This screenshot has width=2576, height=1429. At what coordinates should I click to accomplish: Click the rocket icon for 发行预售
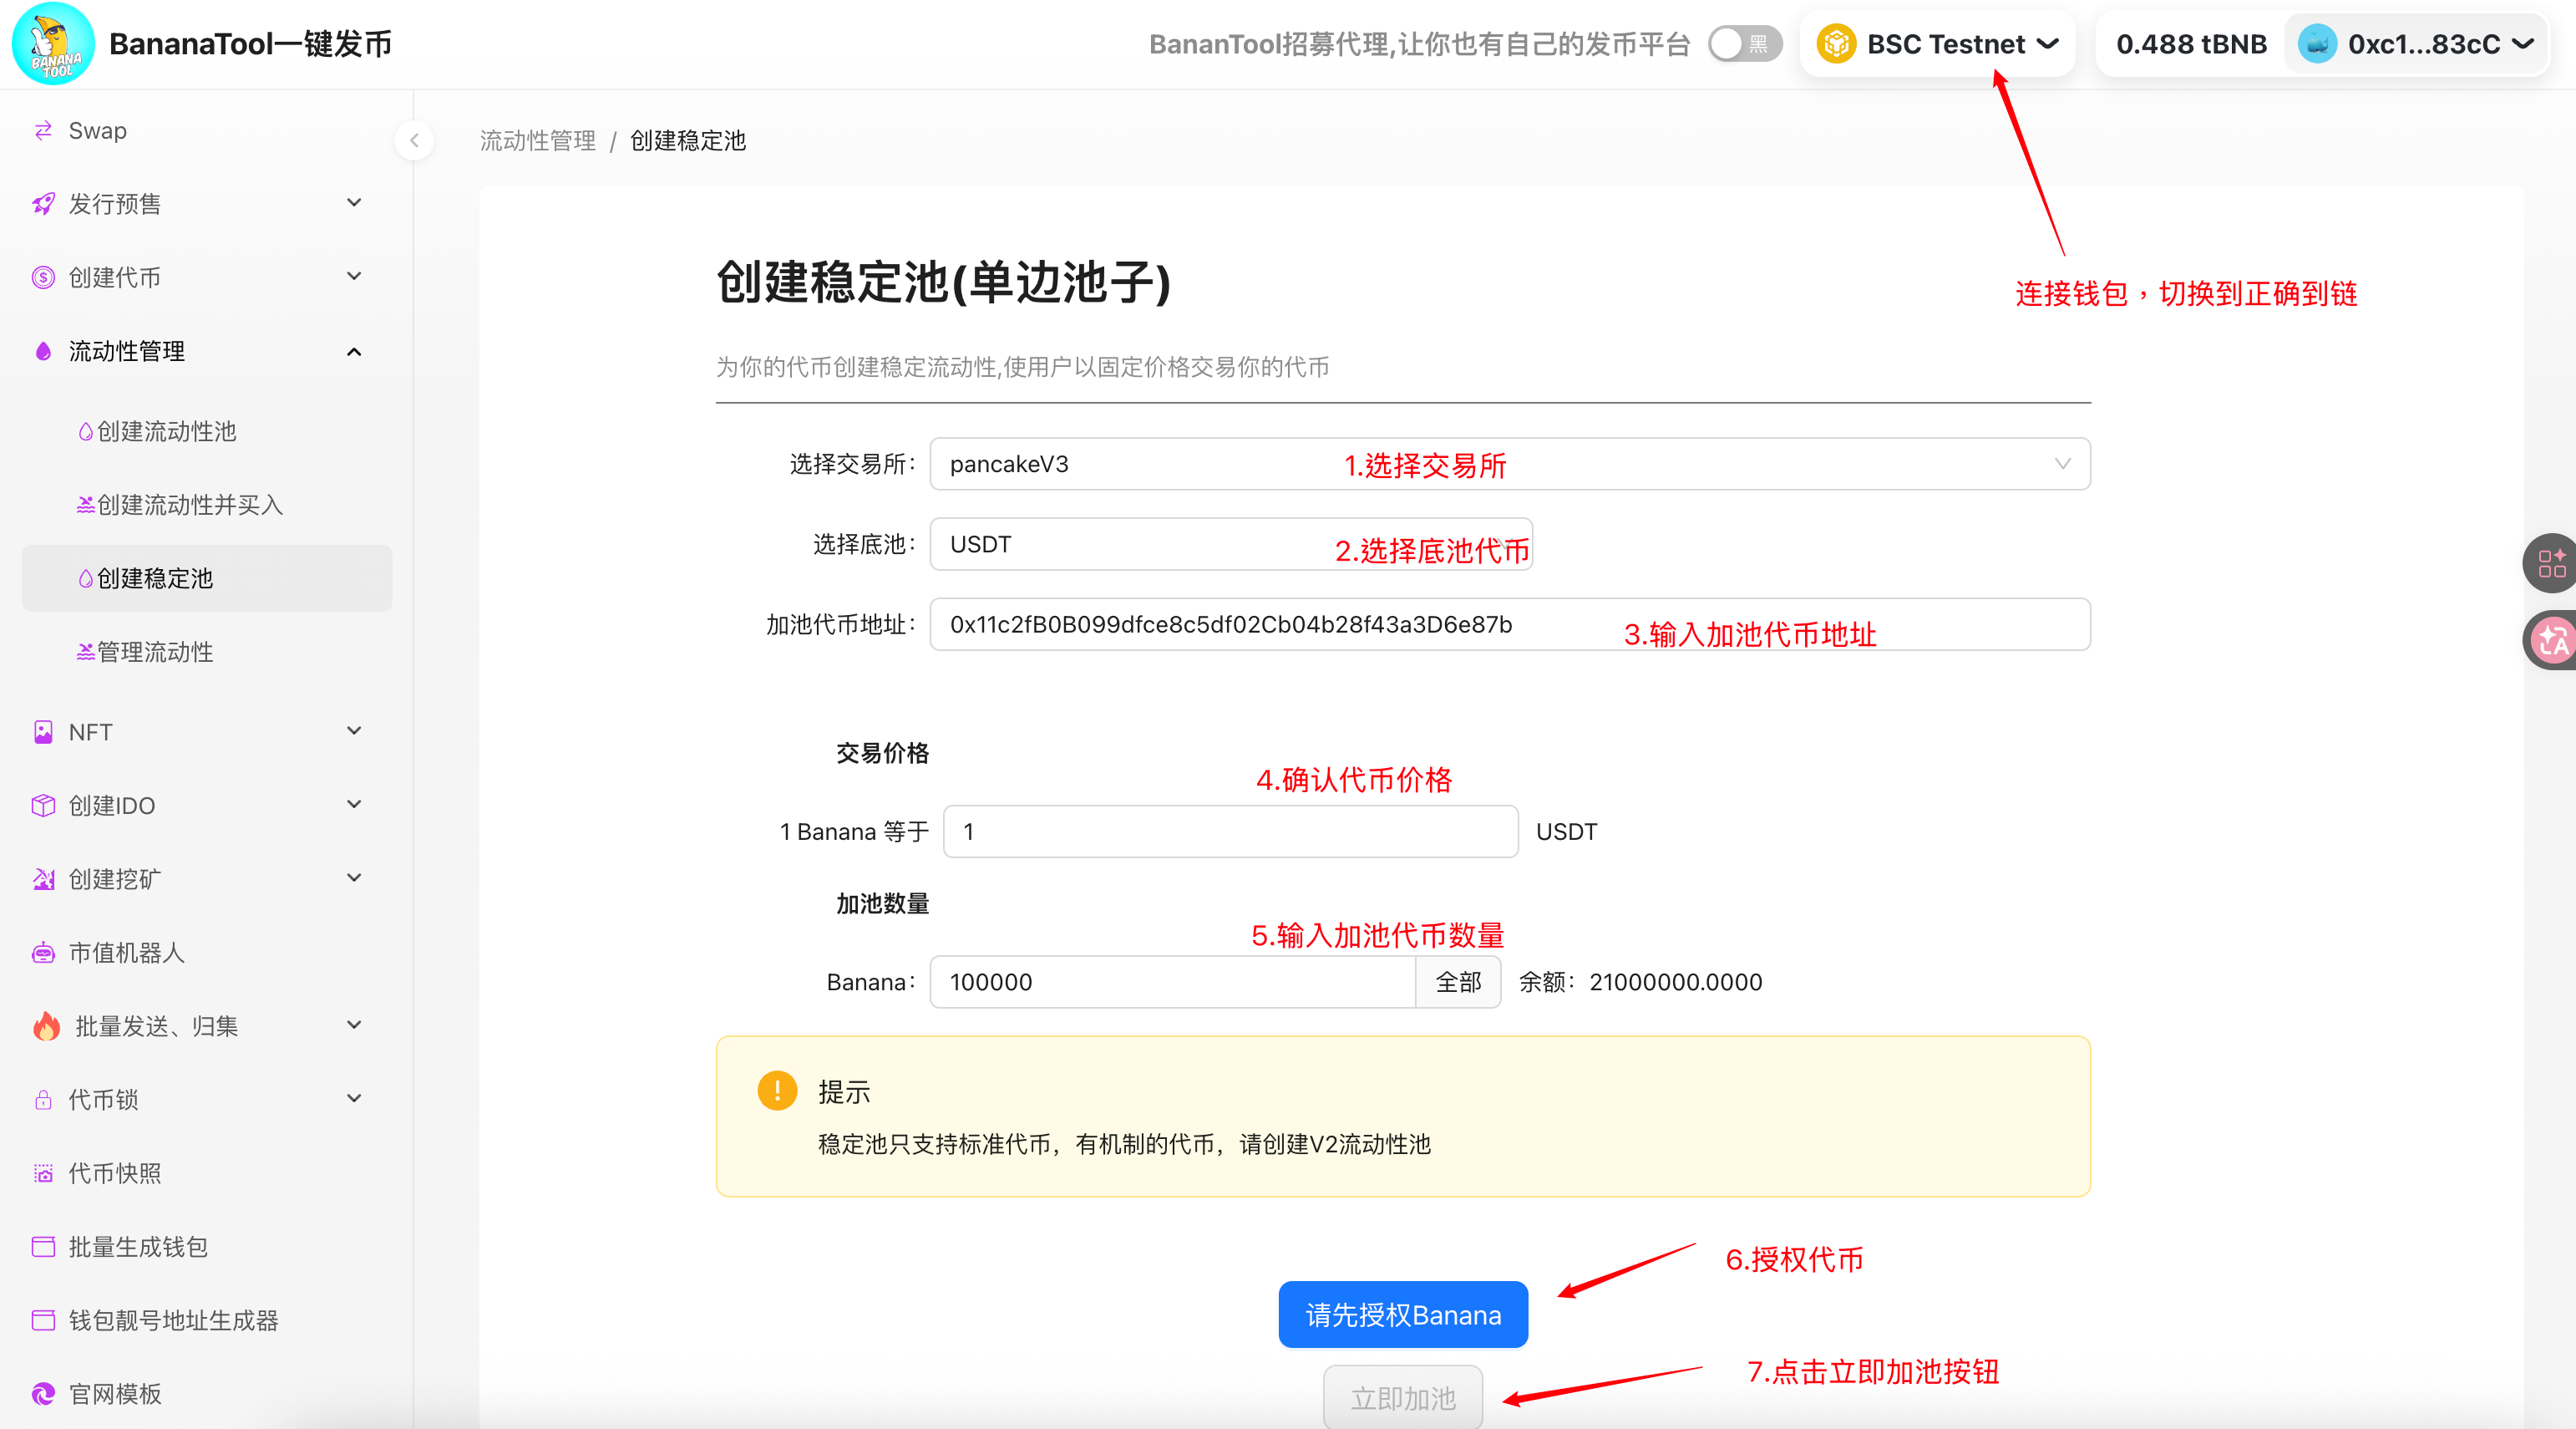click(x=43, y=204)
